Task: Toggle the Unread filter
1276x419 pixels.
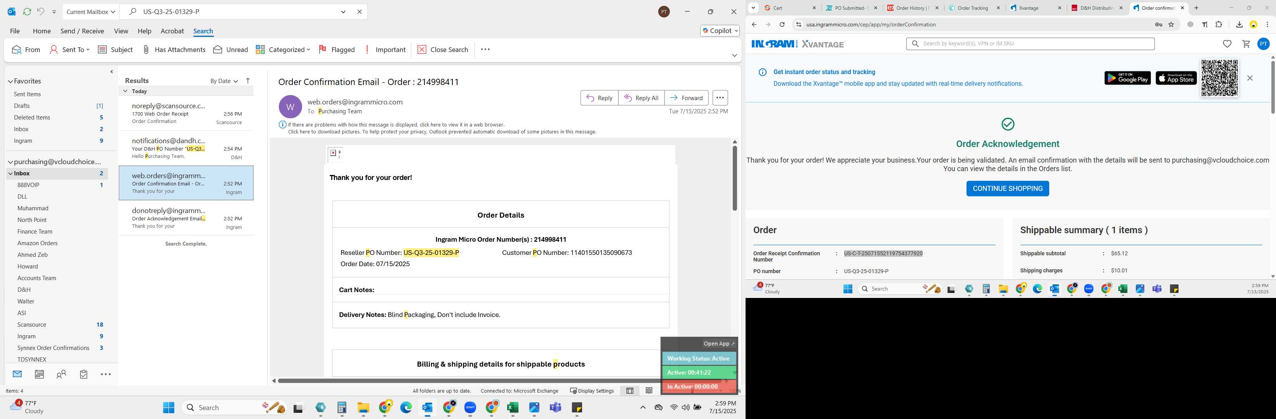Action: [x=231, y=50]
